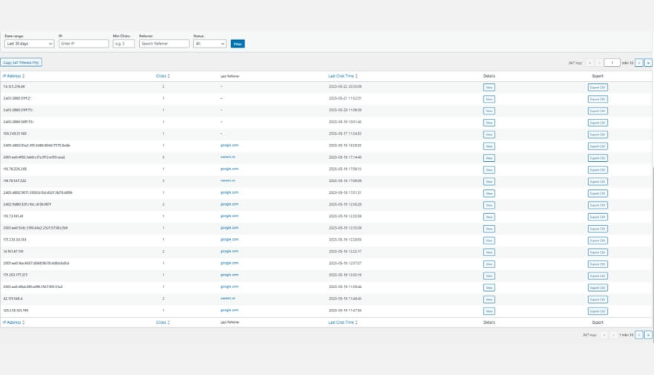View details for IP 74.125.216.66
The height and width of the screenshot is (375, 654).
(x=489, y=87)
